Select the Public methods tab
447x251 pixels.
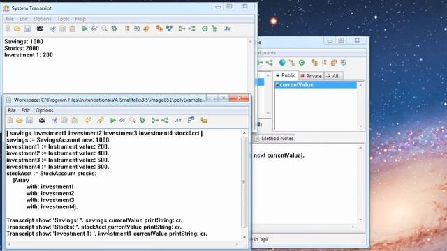(x=286, y=75)
